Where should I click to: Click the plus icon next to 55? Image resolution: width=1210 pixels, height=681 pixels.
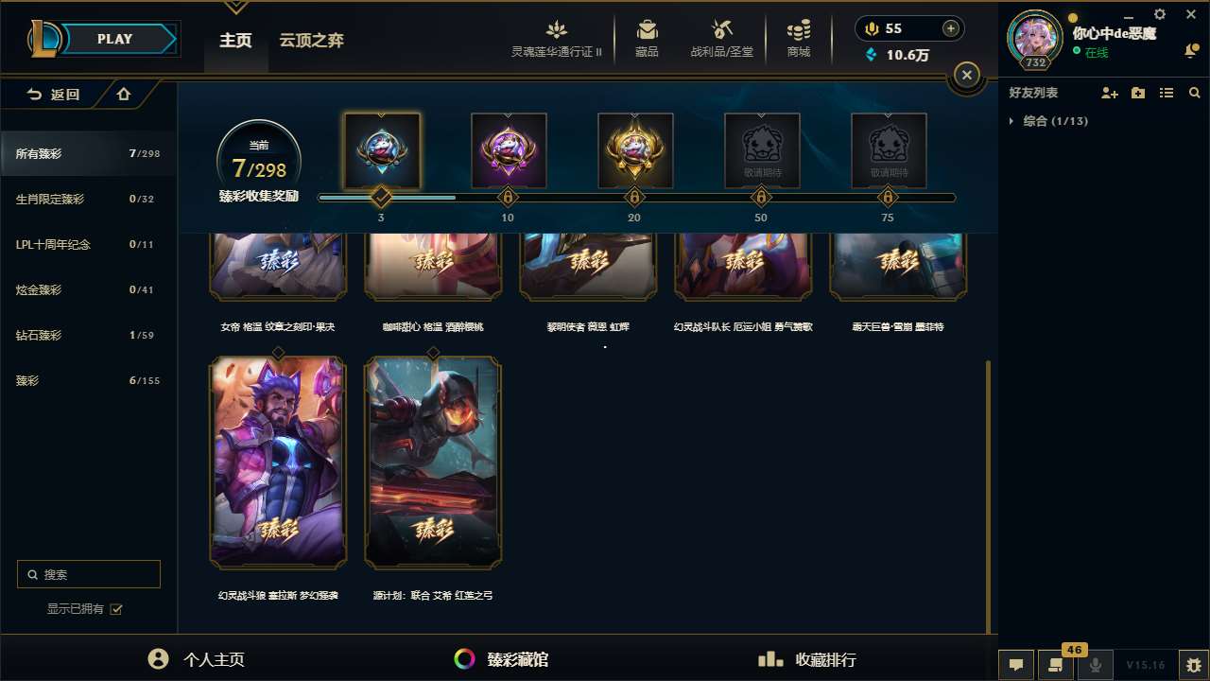pyautogui.click(x=951, y=28)
